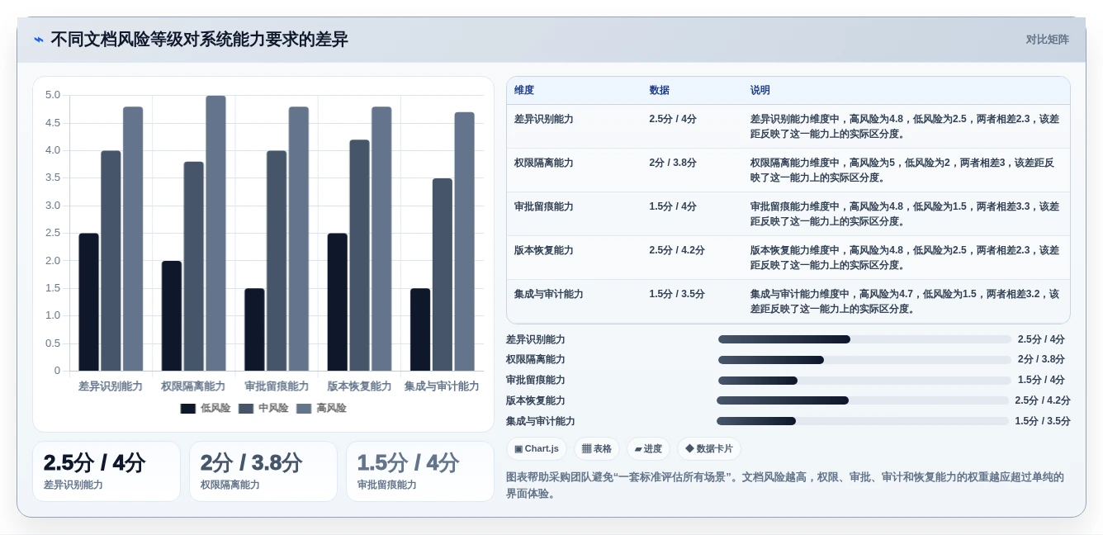
Task: Click the 高风险 legend color box
Action: [304, 409]
